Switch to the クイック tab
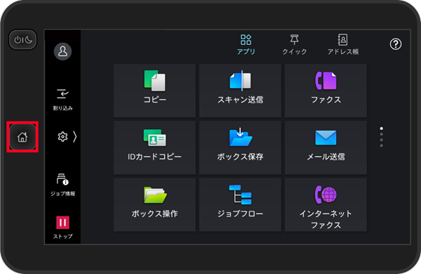This screenshot has height=274, width=421. pos(294,44)
